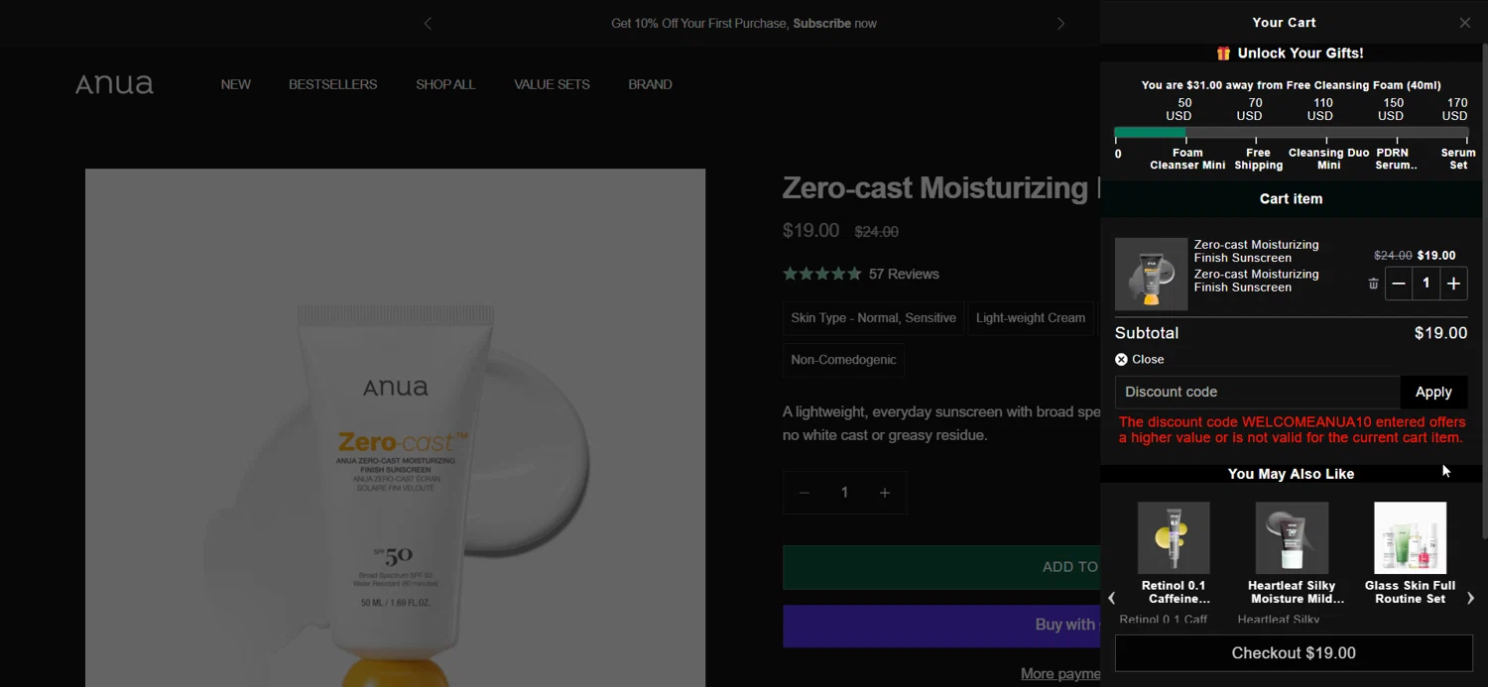The height and width of the screenshot is (687, 1488).
Task: Go to next announcement with right arrow
Action: (x=1060, y=23)
